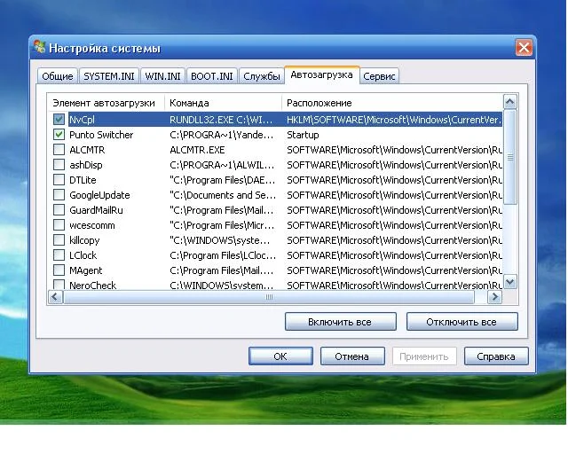Image resolution: width=568 pixels, height=454 pixels.
Task: Switch to the Общие tab
Action: point(58,76)
